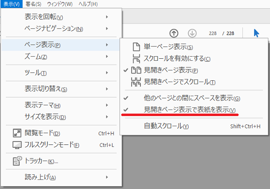Expand arrow beside ズーム
Viewport: 270px width, 189px height.
pos(107,56)
